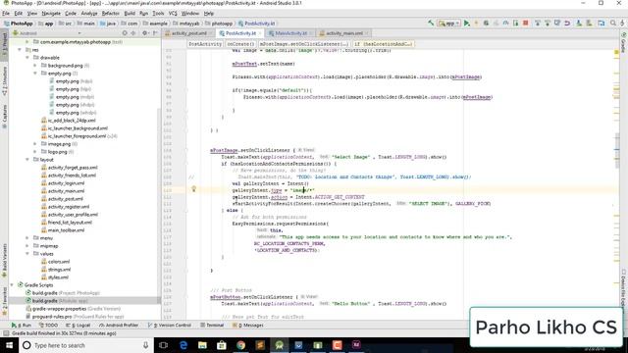The image size is (628, 353).
Task: Collapse the layout folder
Action: click(x=27, y=160)
